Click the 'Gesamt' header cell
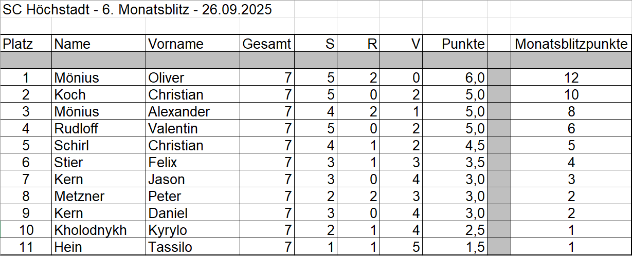 pos(266,44)
